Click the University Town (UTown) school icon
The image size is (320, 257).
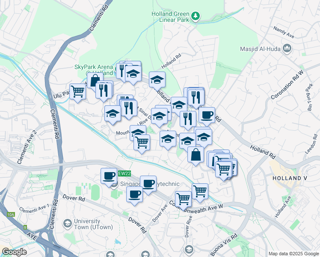tap(67, 224)
